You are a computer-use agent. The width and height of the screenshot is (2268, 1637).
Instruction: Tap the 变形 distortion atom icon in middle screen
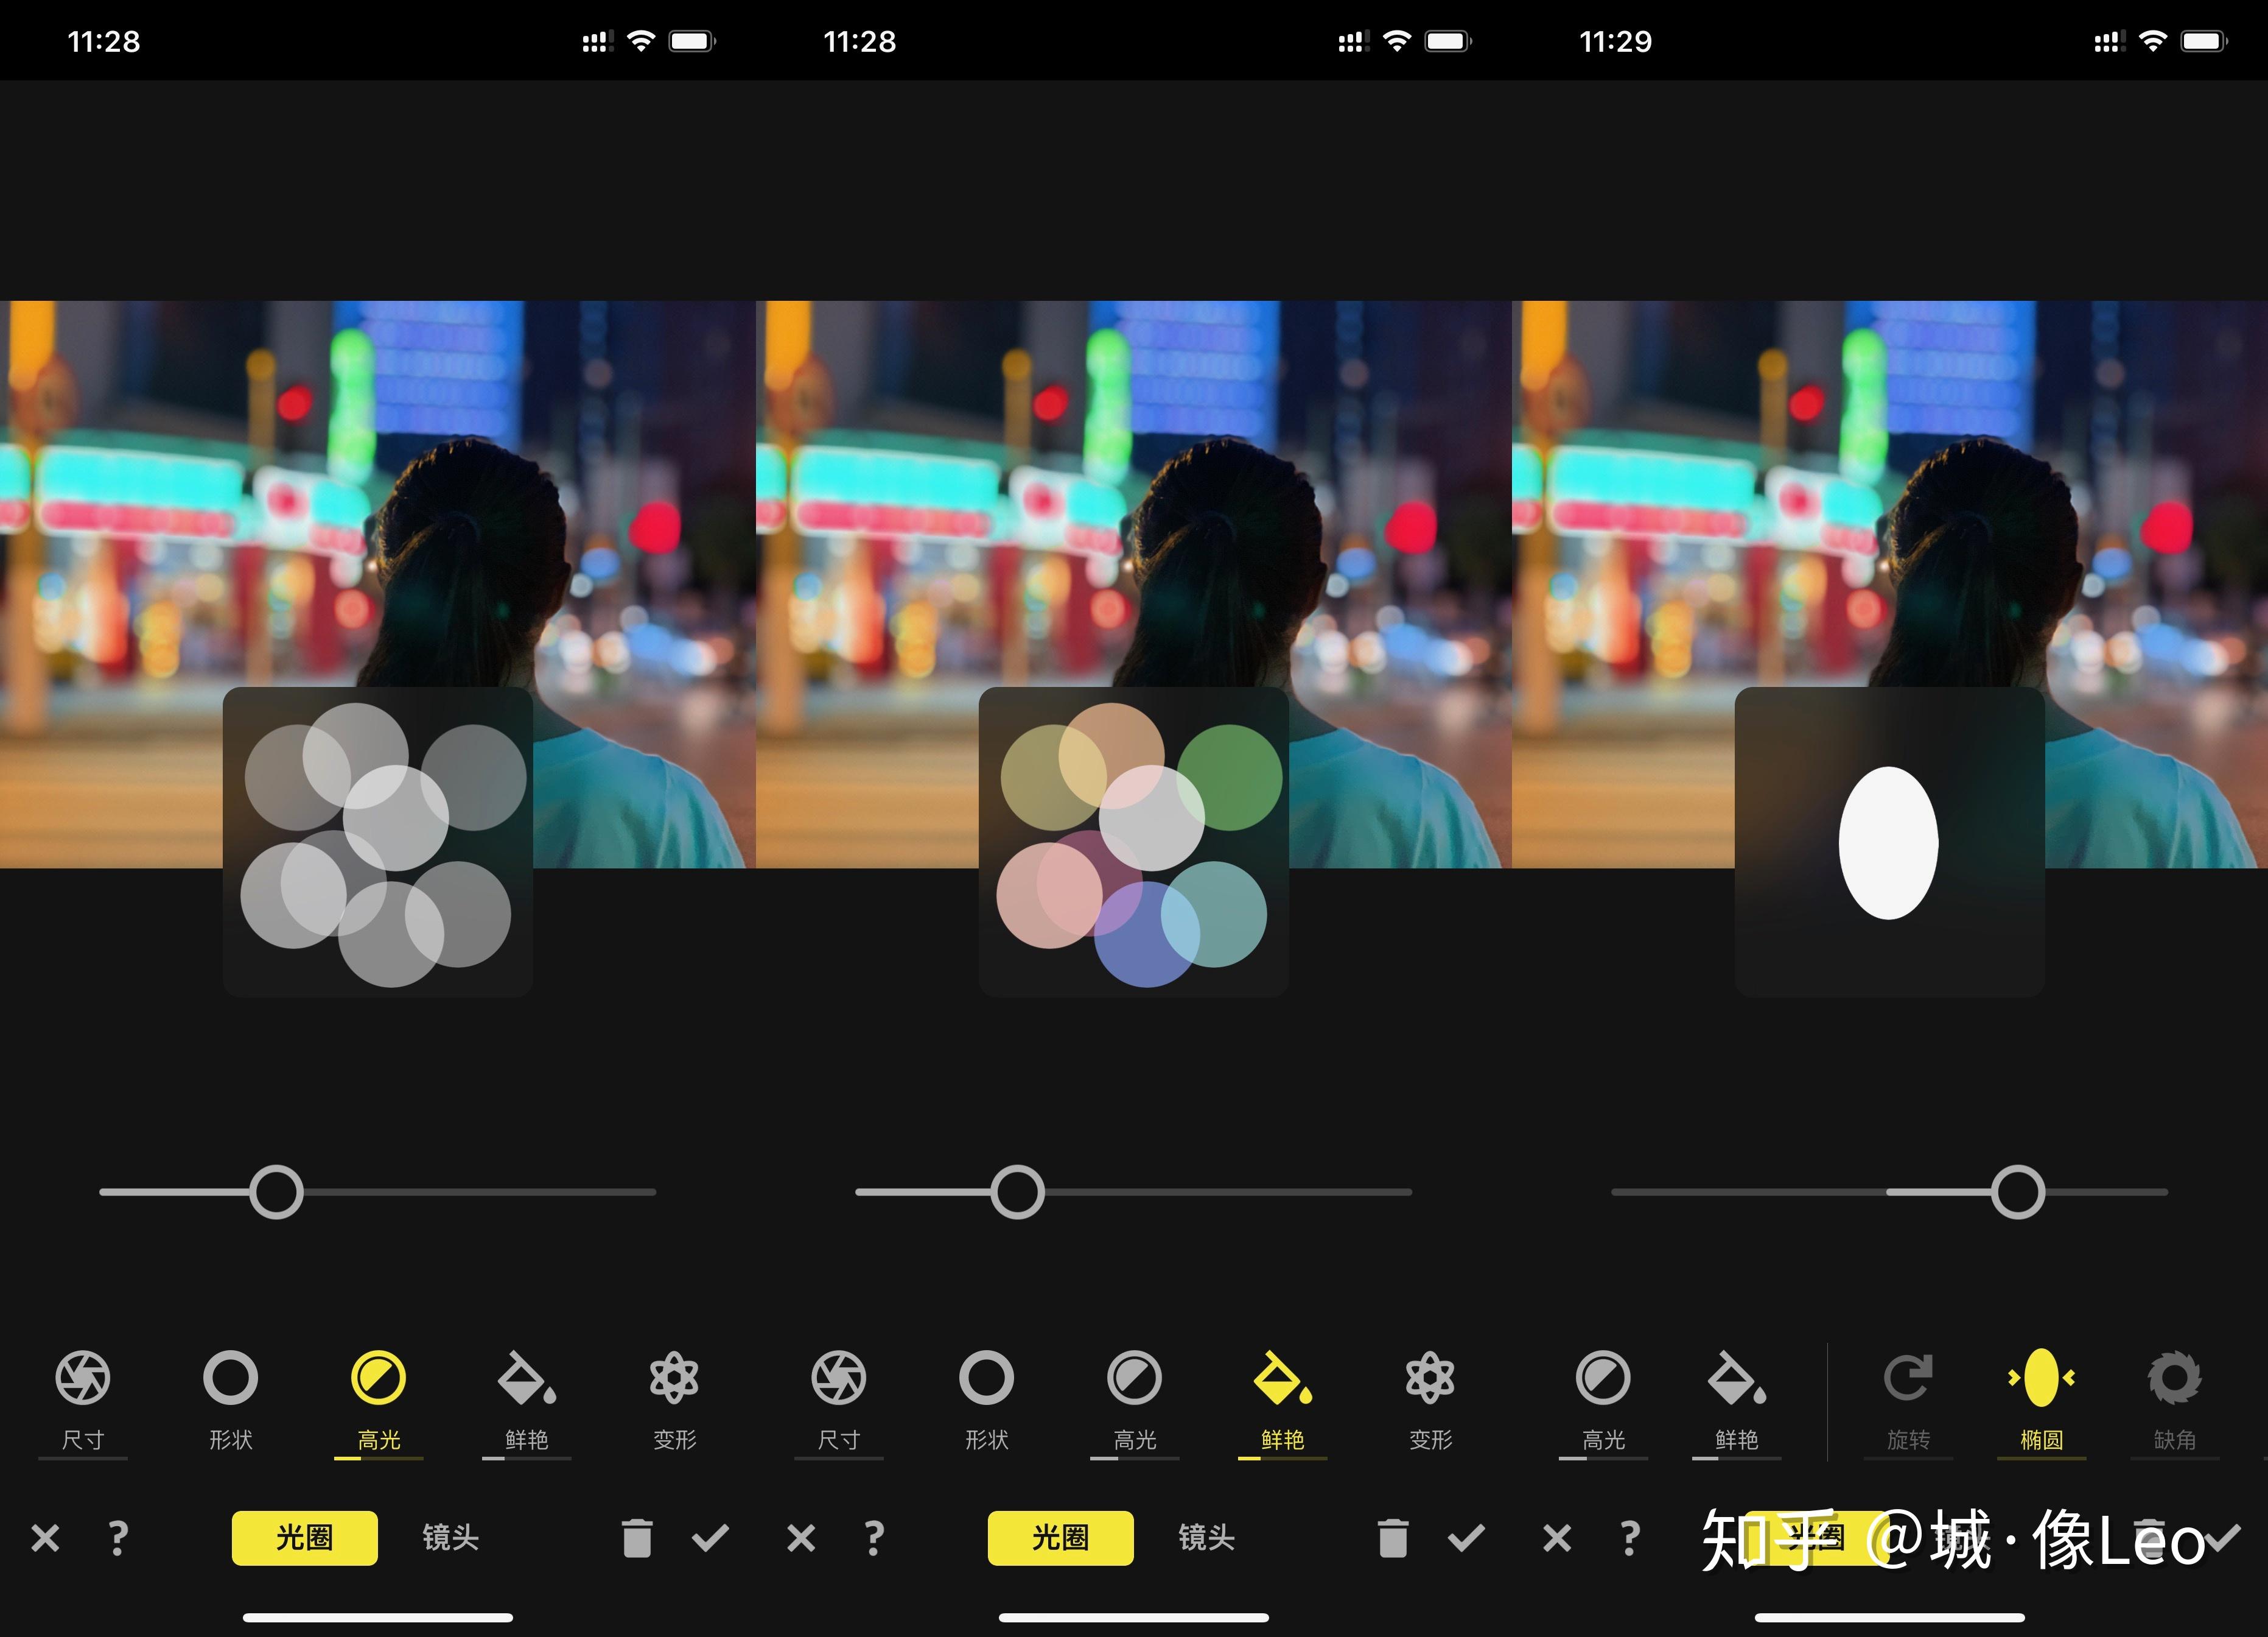point(1430,1379)
